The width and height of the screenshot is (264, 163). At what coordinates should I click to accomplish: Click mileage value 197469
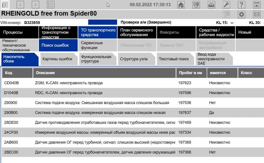pos(185,122)
